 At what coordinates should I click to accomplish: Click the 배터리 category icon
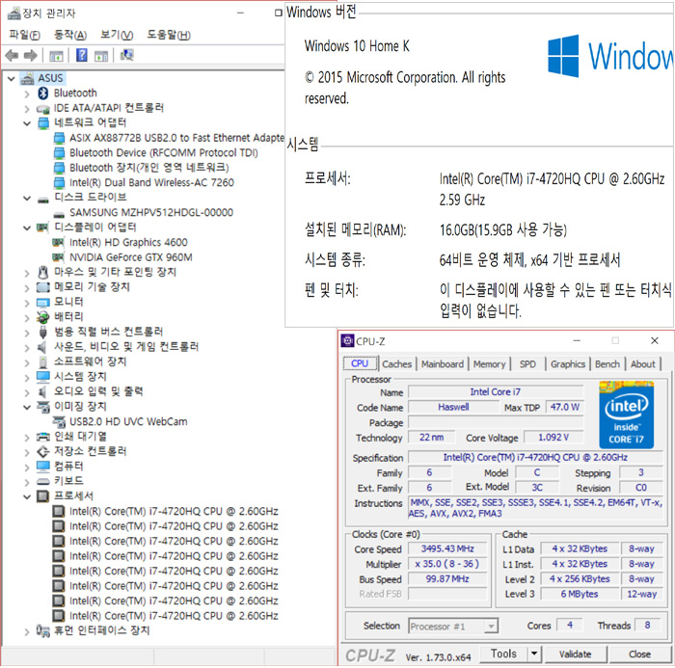42,317
